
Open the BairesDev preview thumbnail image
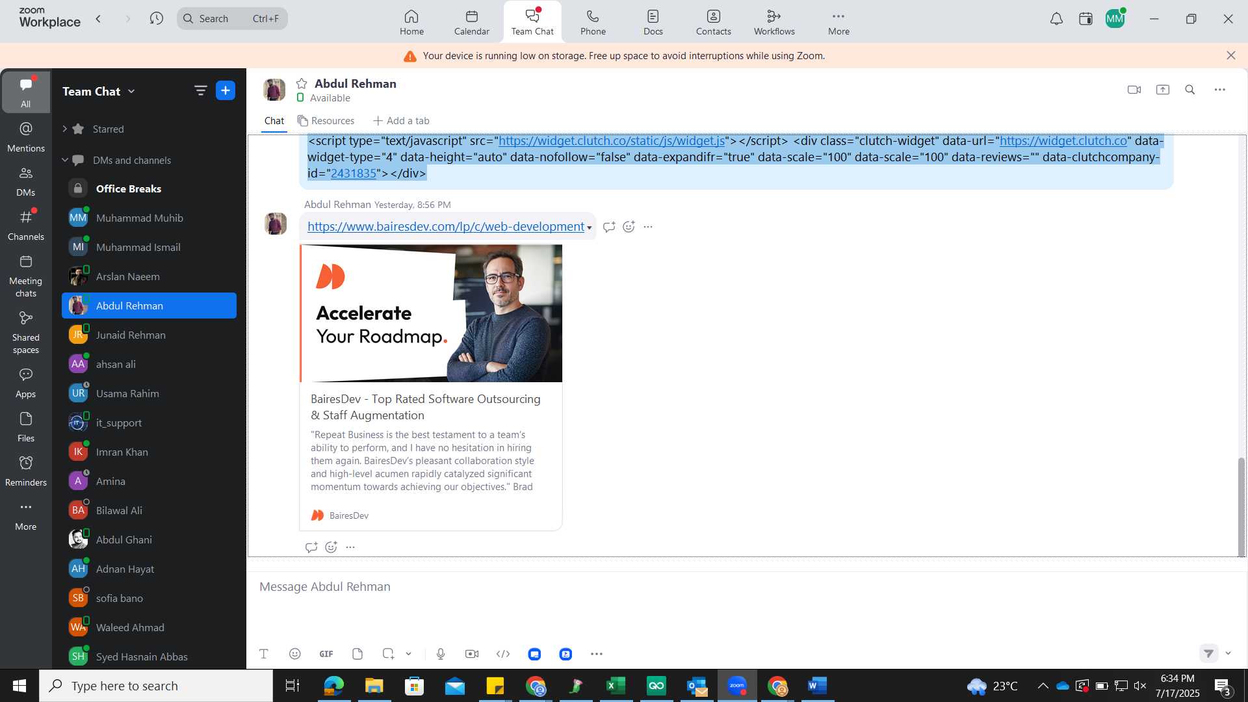431,313
